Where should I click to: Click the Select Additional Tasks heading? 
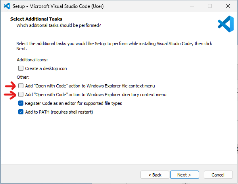tap(36, 19)
